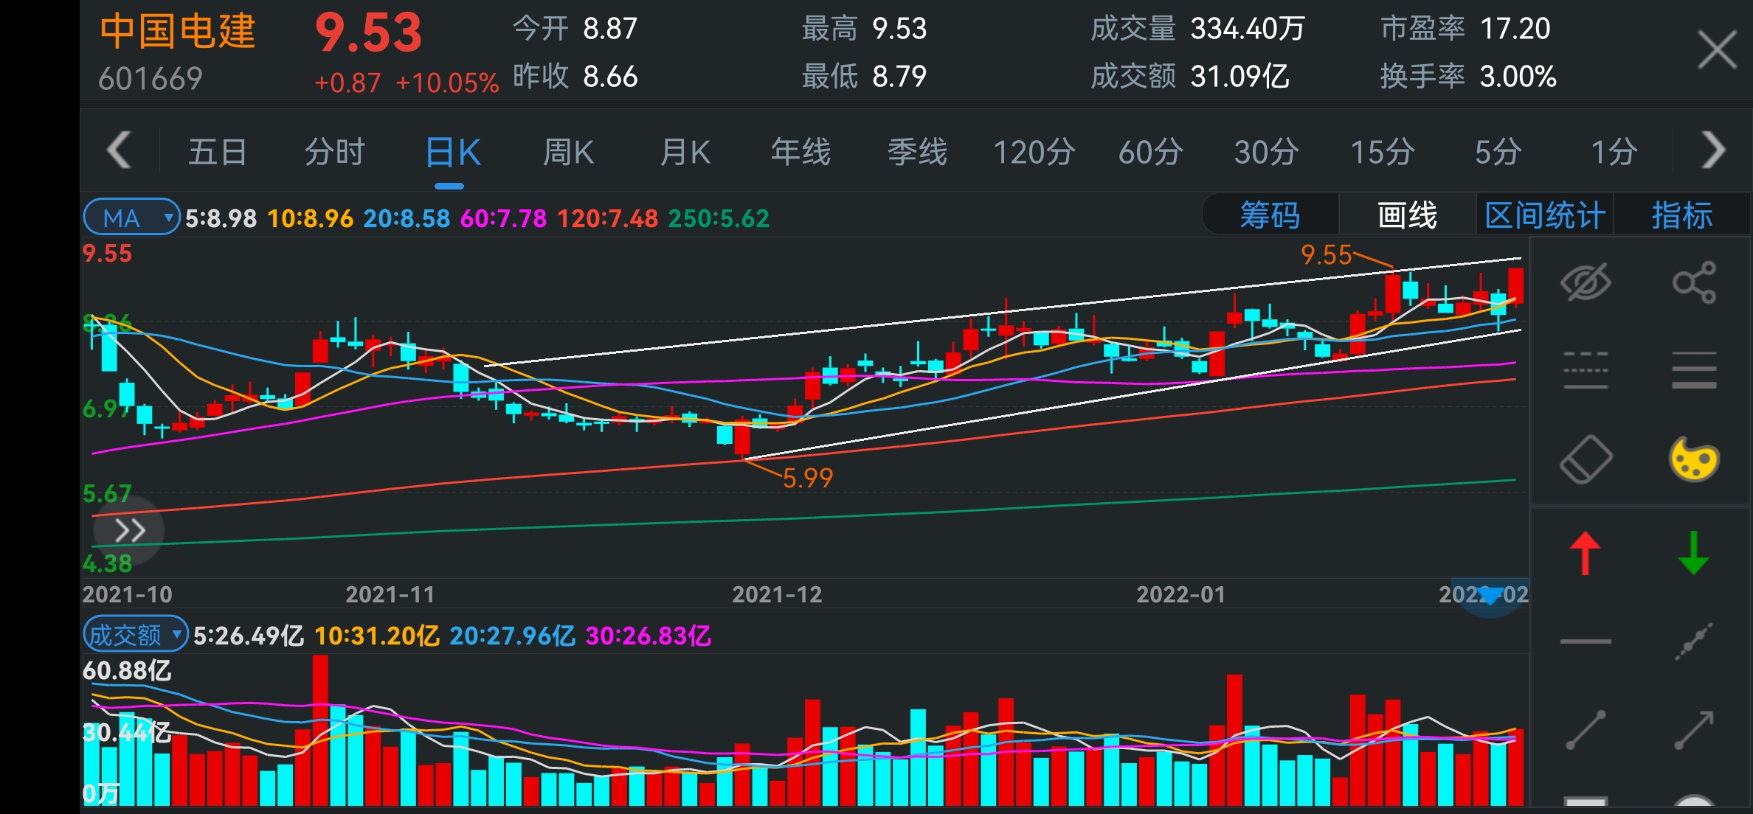The width and height of the screenshot is (1753, 814).
Task: Switch to the 30分 tab
Action: tap(1266, 152)
